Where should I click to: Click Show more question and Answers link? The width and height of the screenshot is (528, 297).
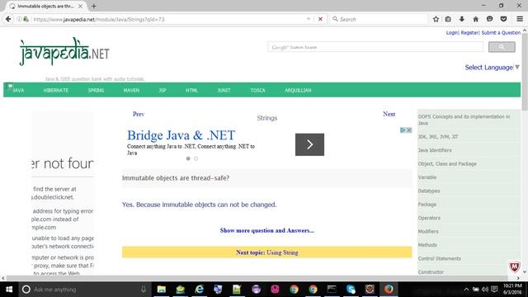(x=267, y=231)
